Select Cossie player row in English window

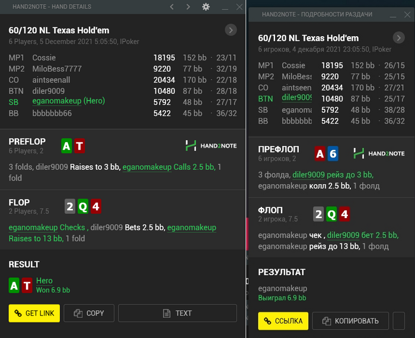point(123,58)
